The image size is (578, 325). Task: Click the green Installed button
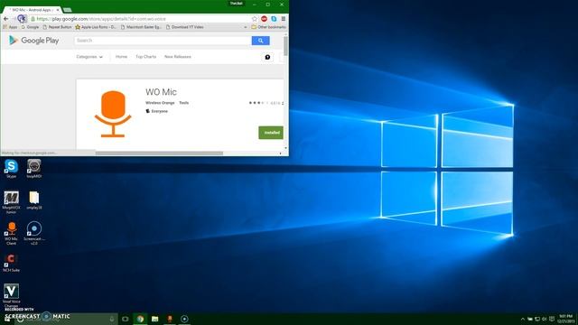pyautogui.click(x=271, y=133)
